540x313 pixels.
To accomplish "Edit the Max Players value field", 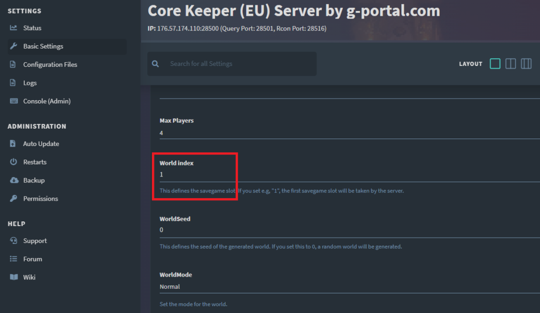I will click(350, 133).
